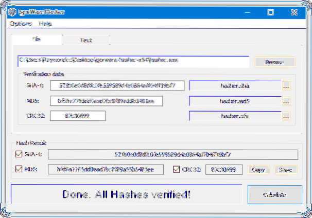
Task: Toggle the MD5 hash checkbox
Action: click(20, 169)
